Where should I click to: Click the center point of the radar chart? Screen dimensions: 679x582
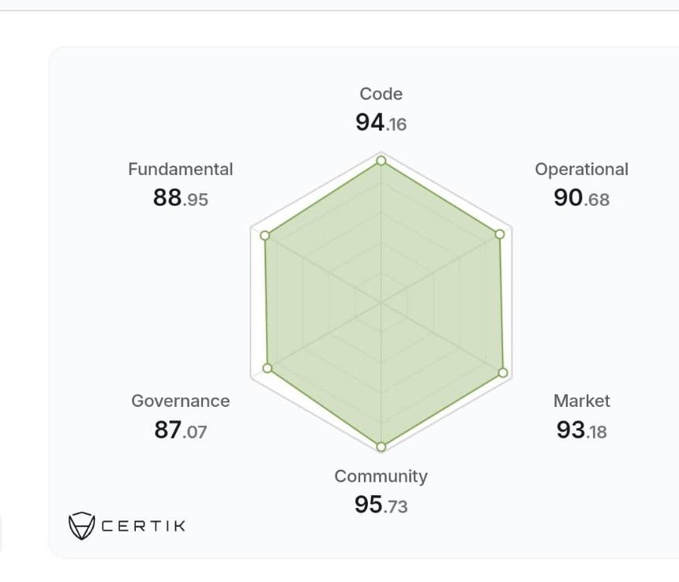pos(381,302)
